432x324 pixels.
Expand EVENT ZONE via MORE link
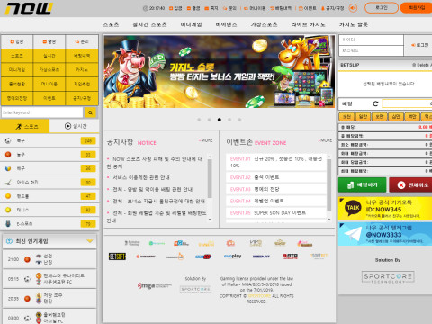325,140
